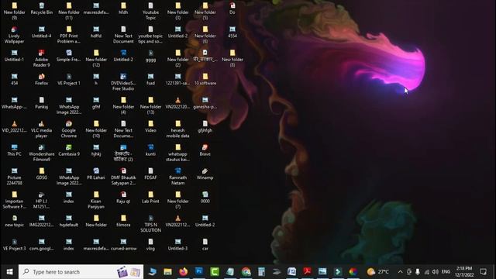Open the 0000 file icon

205,198
